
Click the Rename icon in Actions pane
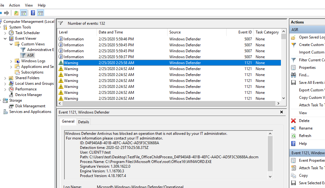293,128
